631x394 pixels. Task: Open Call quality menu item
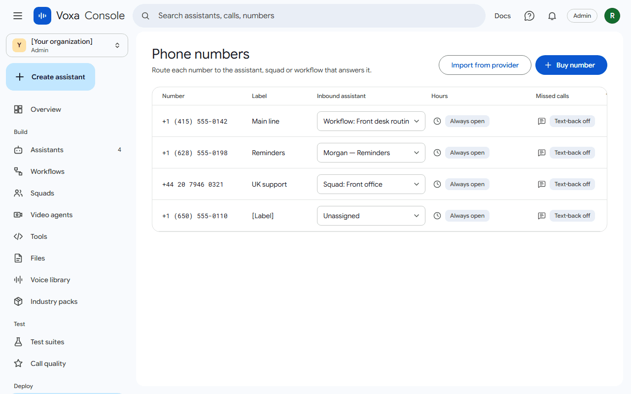point(67,363)
